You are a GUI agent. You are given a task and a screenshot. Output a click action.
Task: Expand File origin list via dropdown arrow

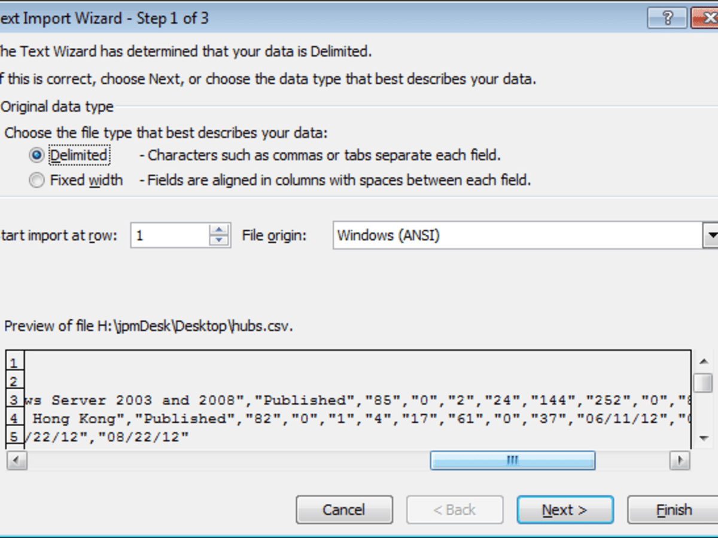711,236
